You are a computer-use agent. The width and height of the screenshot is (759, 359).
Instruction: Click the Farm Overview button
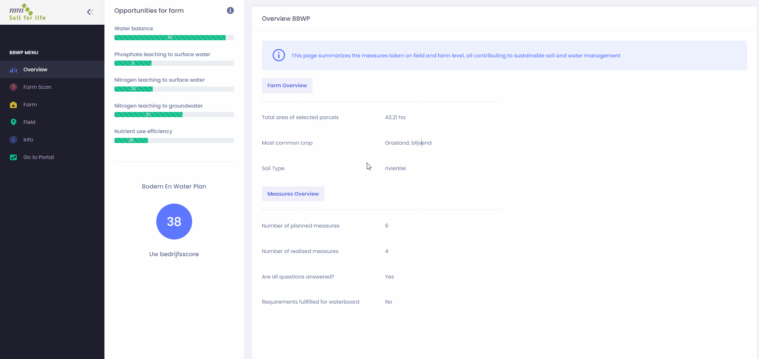point(287,86)
